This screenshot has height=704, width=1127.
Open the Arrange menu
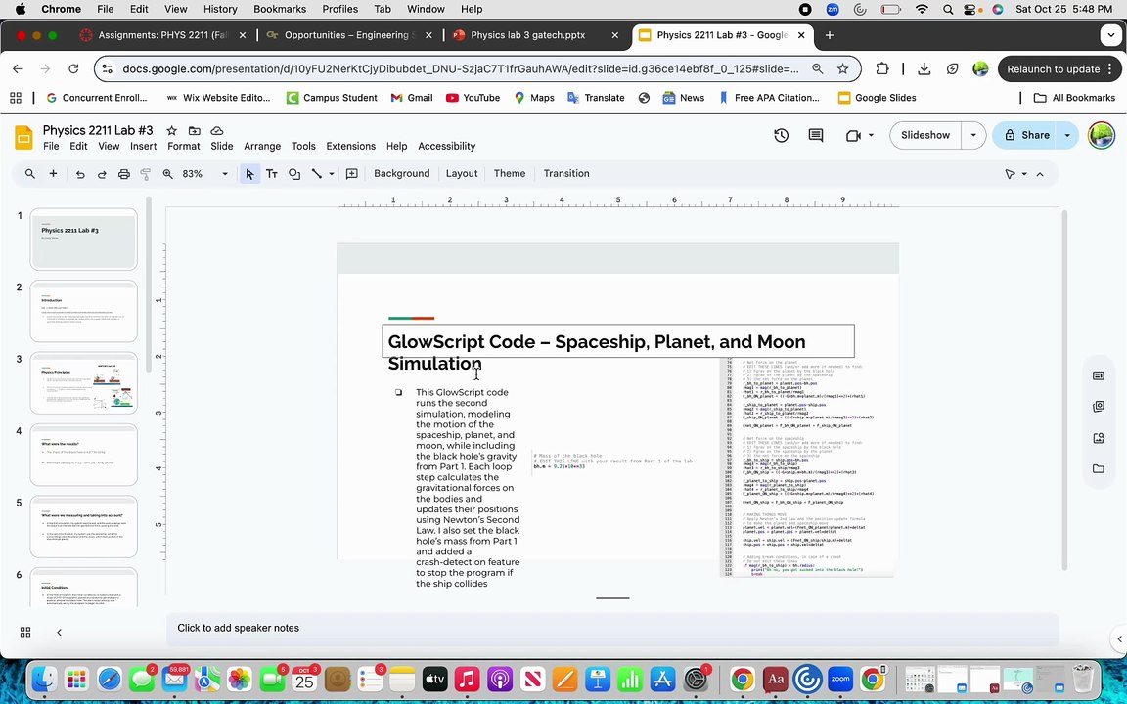[262, 146]
